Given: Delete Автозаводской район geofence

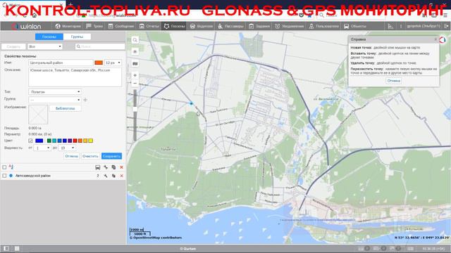Looking at the screenshot, I should (x=122, y=176).
